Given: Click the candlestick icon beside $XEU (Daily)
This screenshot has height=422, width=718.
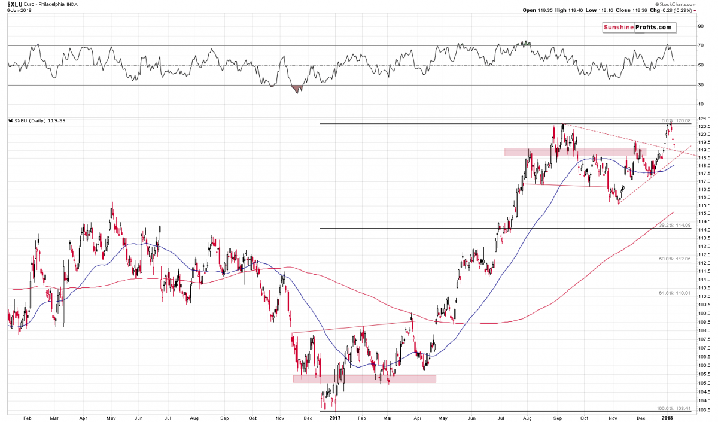Looking at the screenshot, I should pos(10,121).
